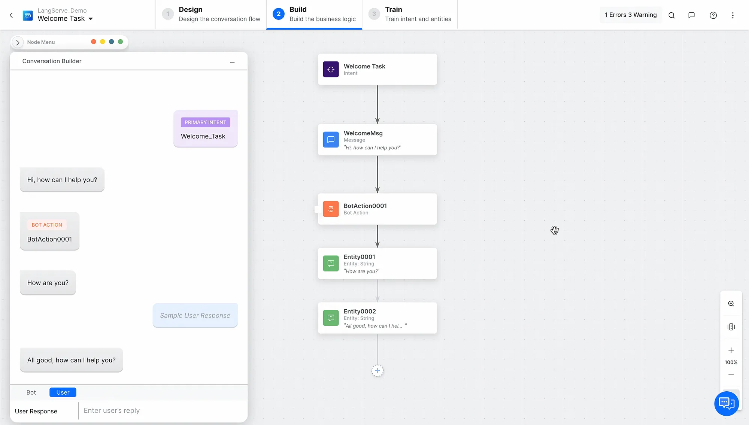Open the three-dot more options menu
The image size is (749, 425).
click(733, 15)
